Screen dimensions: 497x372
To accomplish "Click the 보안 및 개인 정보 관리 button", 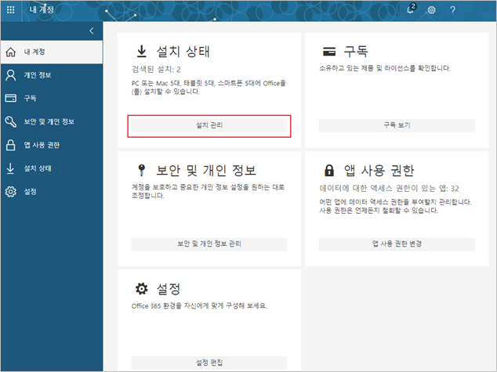I will pos(209,244).
